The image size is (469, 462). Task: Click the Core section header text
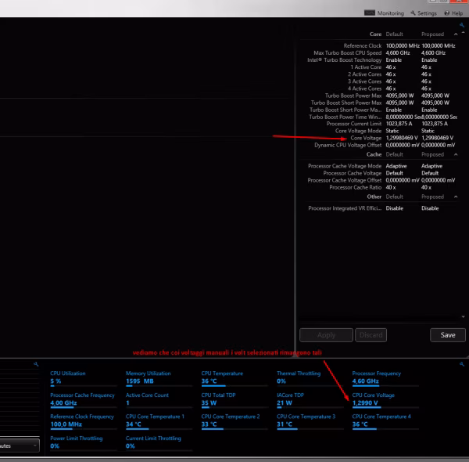[x=375, y=34]
